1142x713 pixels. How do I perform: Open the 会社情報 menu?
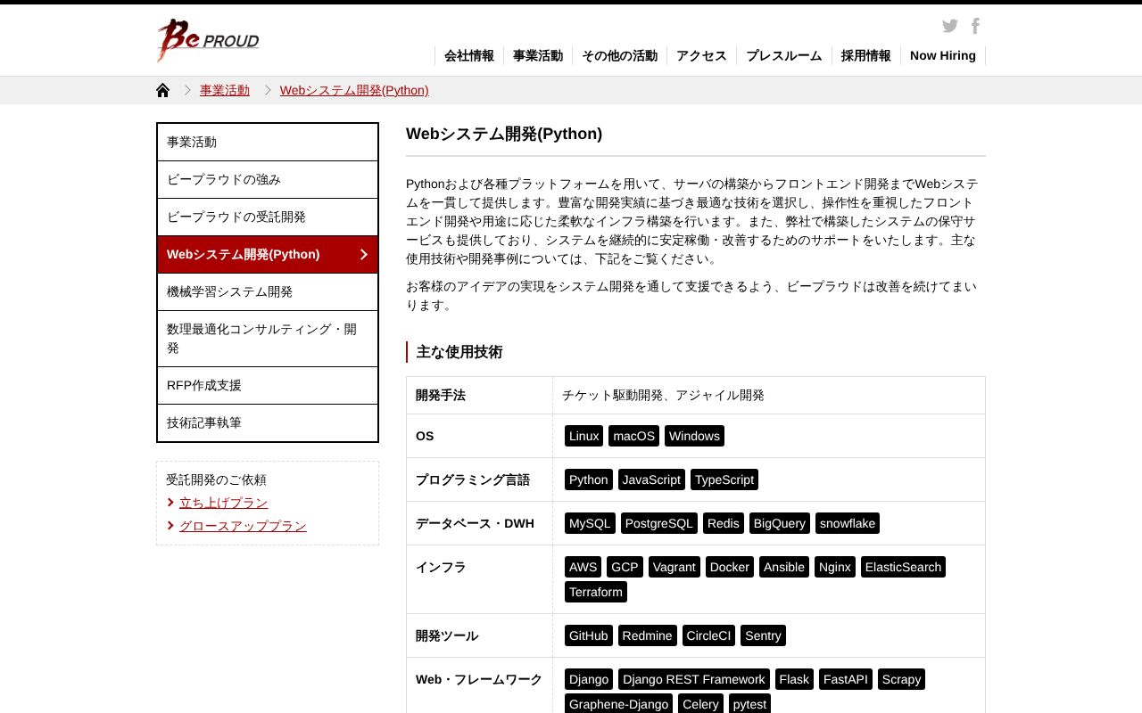coord(469,55)
